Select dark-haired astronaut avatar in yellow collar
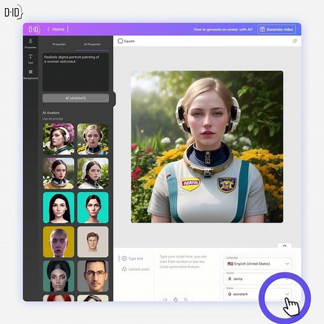The width and height of the screenshot is (324, 324). 59,173
